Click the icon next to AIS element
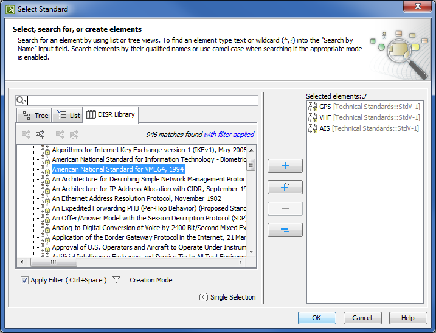Image resolution: width=436 pixels, height=333 pixels. click(313, 128)
